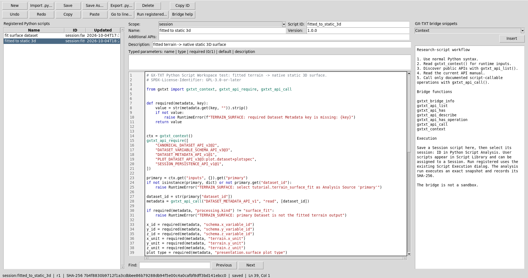Screen dimensions: 528x278
Task: Click 'gxtxt_api_describe' in bridge functions list
Action: 436,115
